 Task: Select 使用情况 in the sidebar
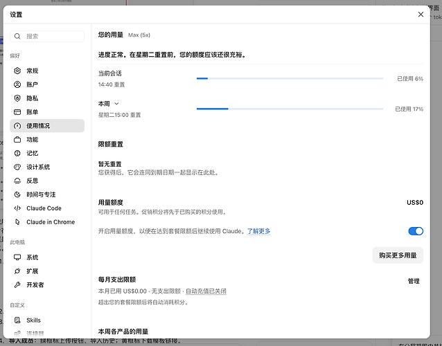coord(47,126)
